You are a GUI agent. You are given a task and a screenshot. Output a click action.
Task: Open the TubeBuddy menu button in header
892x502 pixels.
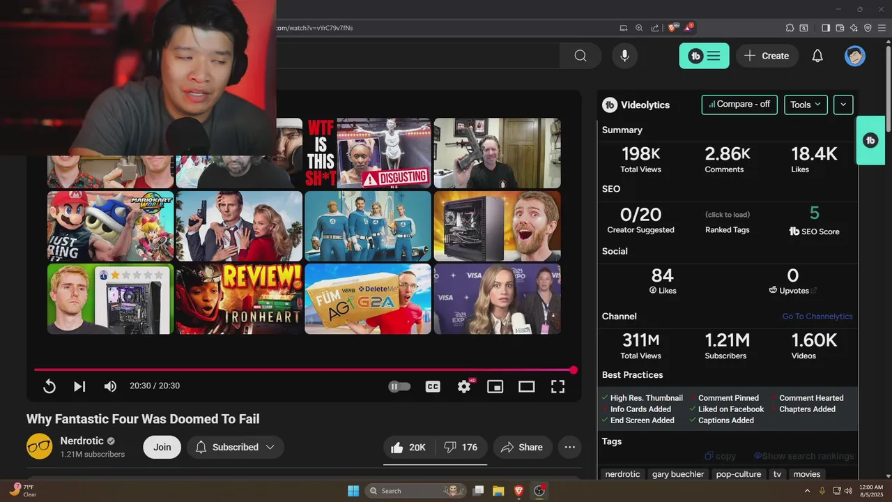tap(704, 56)
